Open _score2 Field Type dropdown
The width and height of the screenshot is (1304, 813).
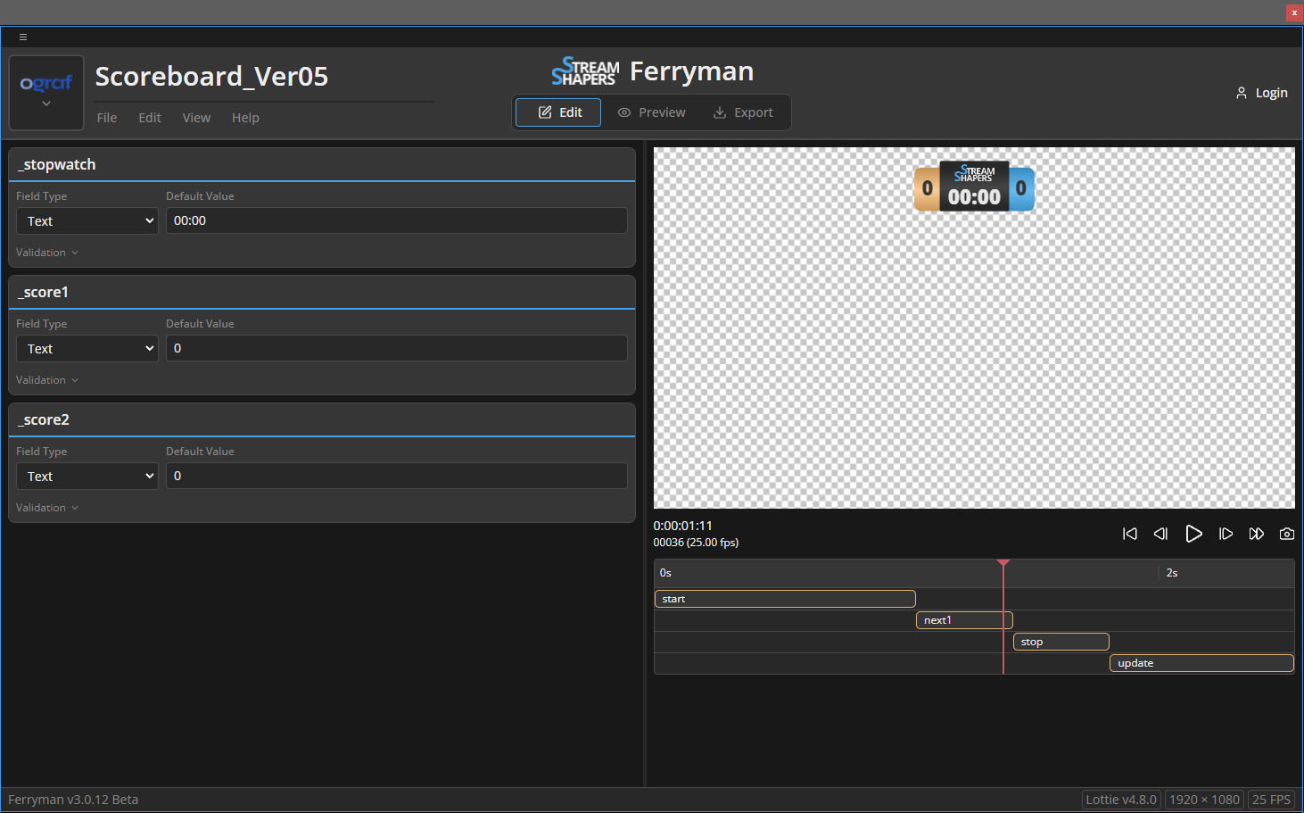(x=87, y=477)
